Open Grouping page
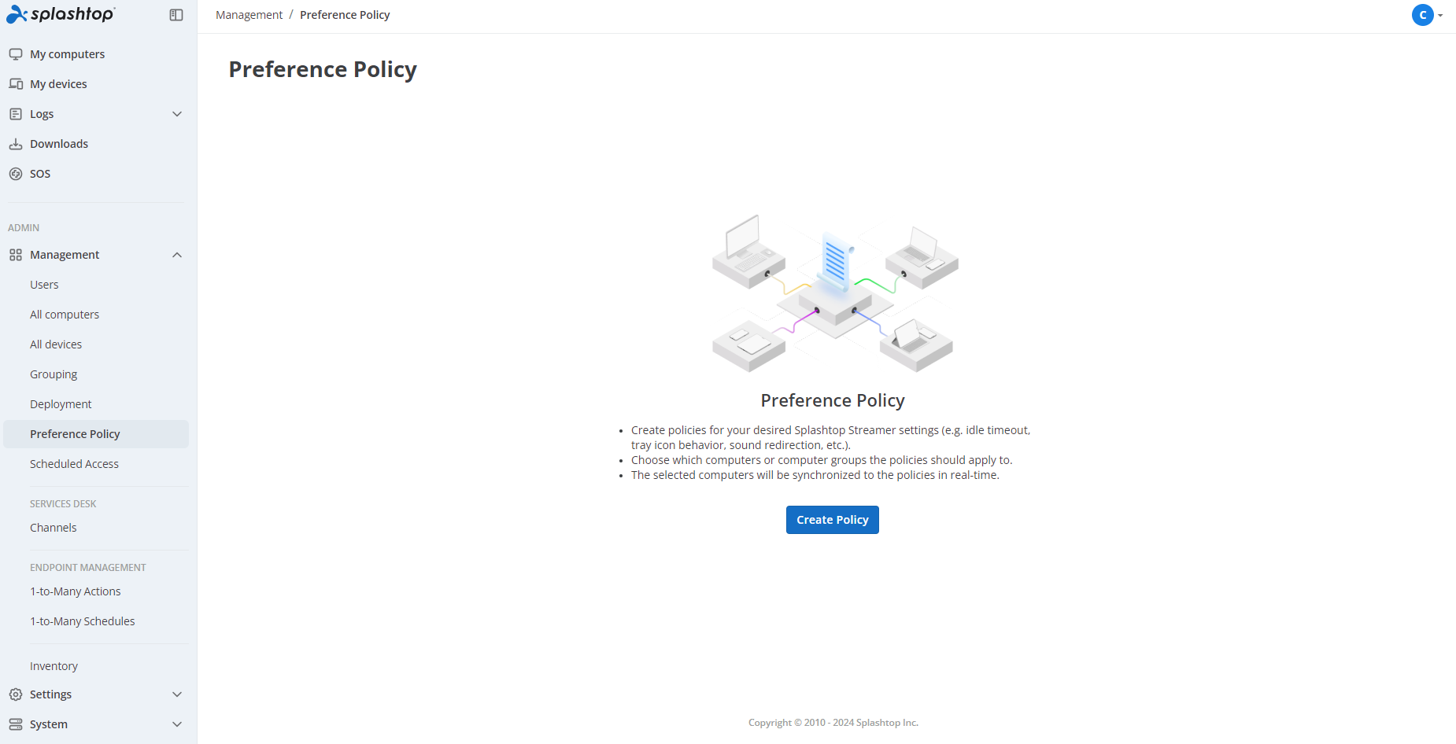The image size is (1456, 744). pos(54,374)
